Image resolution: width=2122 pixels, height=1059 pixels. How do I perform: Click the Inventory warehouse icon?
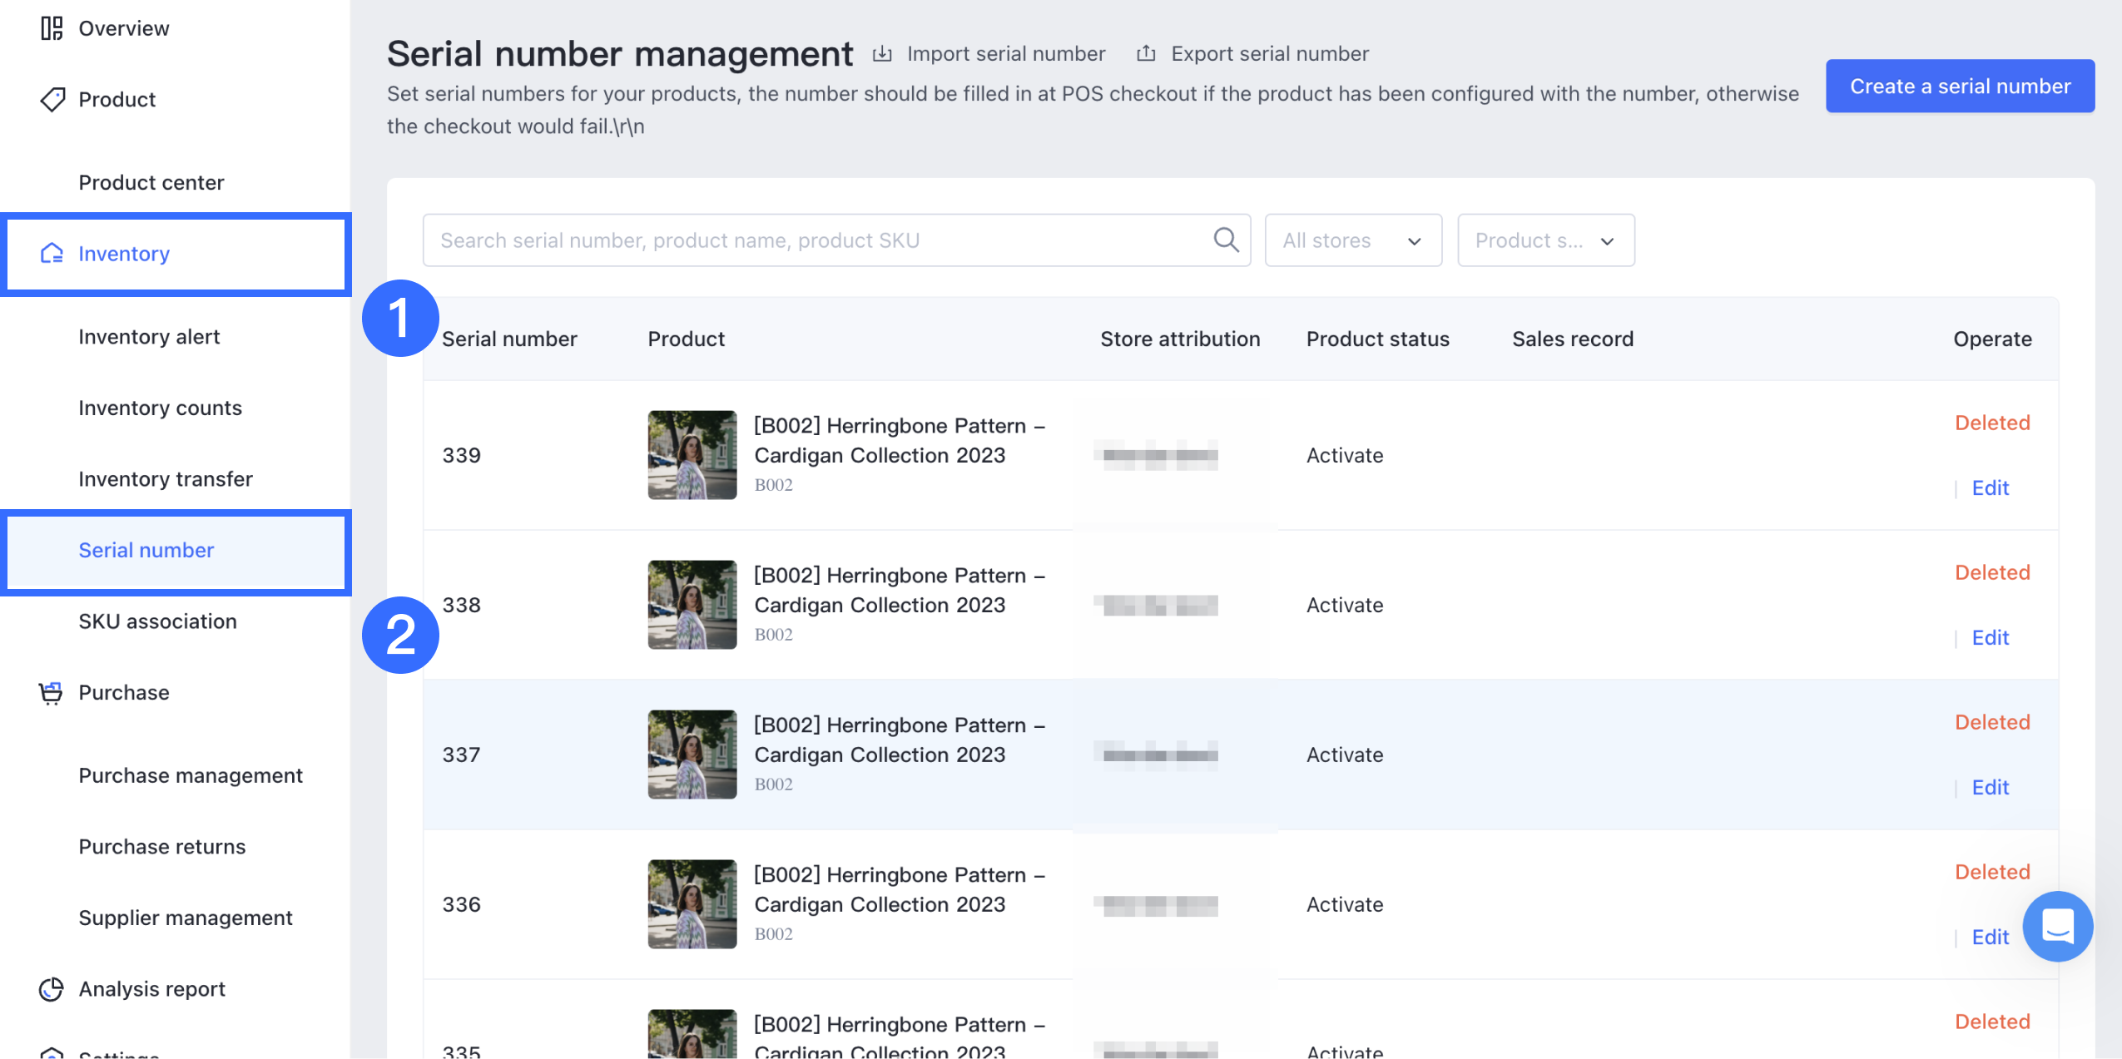point(52,254)
